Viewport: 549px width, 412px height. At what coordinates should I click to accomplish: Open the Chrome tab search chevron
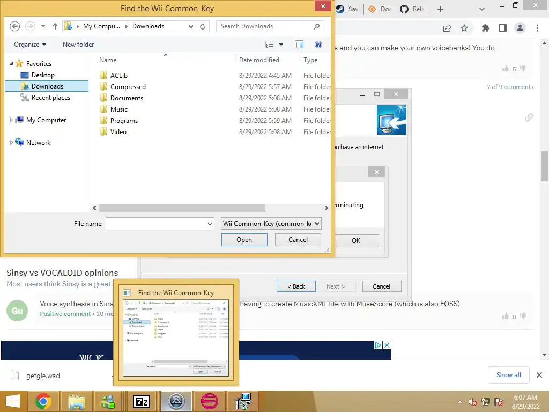coord(482,9)
